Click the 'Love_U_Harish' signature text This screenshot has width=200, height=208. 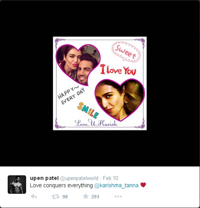point(96,123)
